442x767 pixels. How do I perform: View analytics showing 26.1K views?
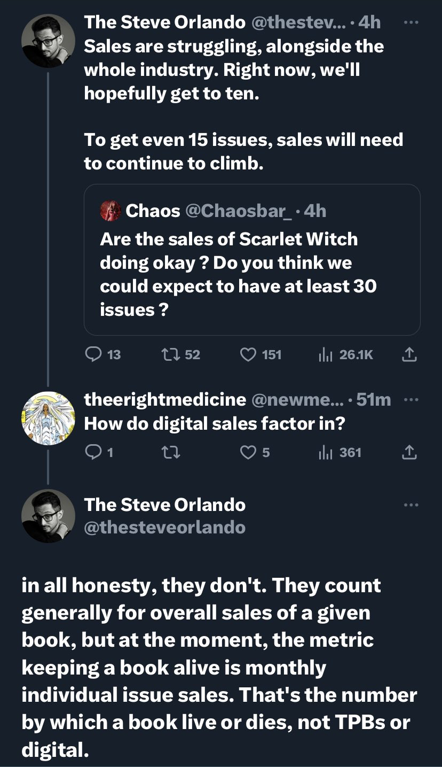(326, 354)
